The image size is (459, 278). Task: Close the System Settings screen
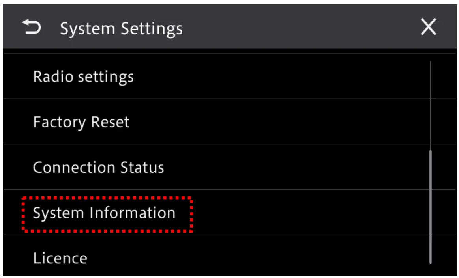[429, 27]
